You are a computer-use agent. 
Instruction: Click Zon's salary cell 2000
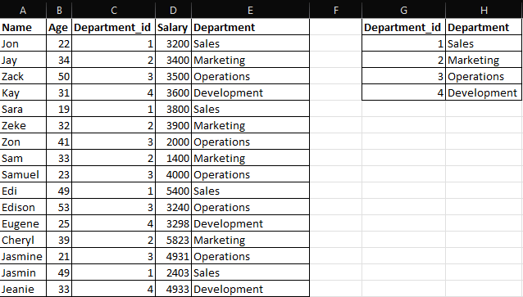tap(173, 142)
